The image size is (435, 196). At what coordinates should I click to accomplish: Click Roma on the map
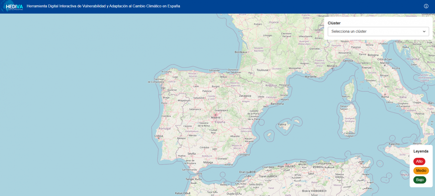[385, 97]
